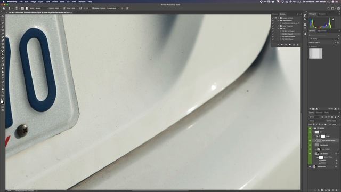Hide the Background layer

point(310,166)
